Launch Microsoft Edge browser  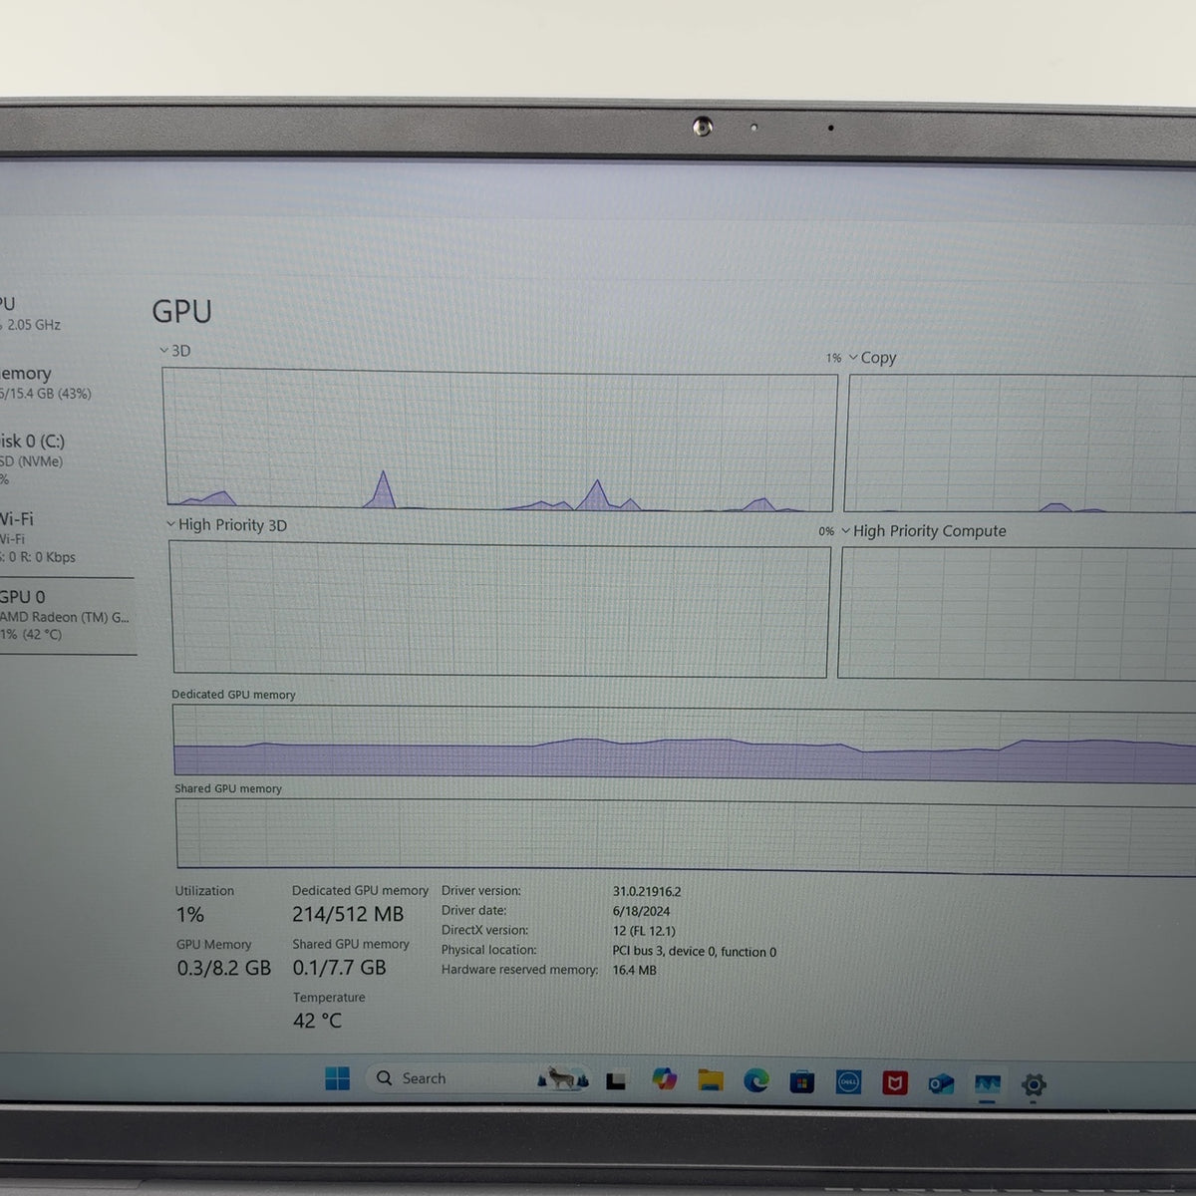point(756,1081)
